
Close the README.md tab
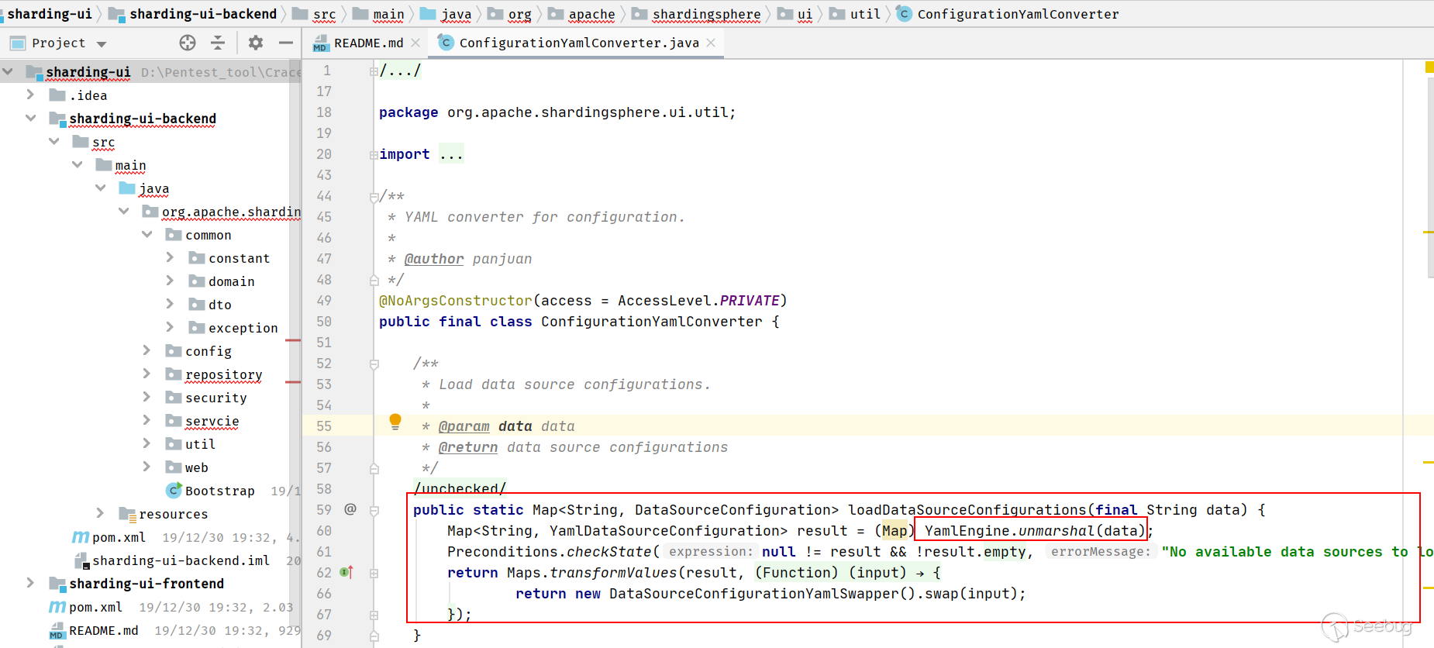click(x=416, y=43)
